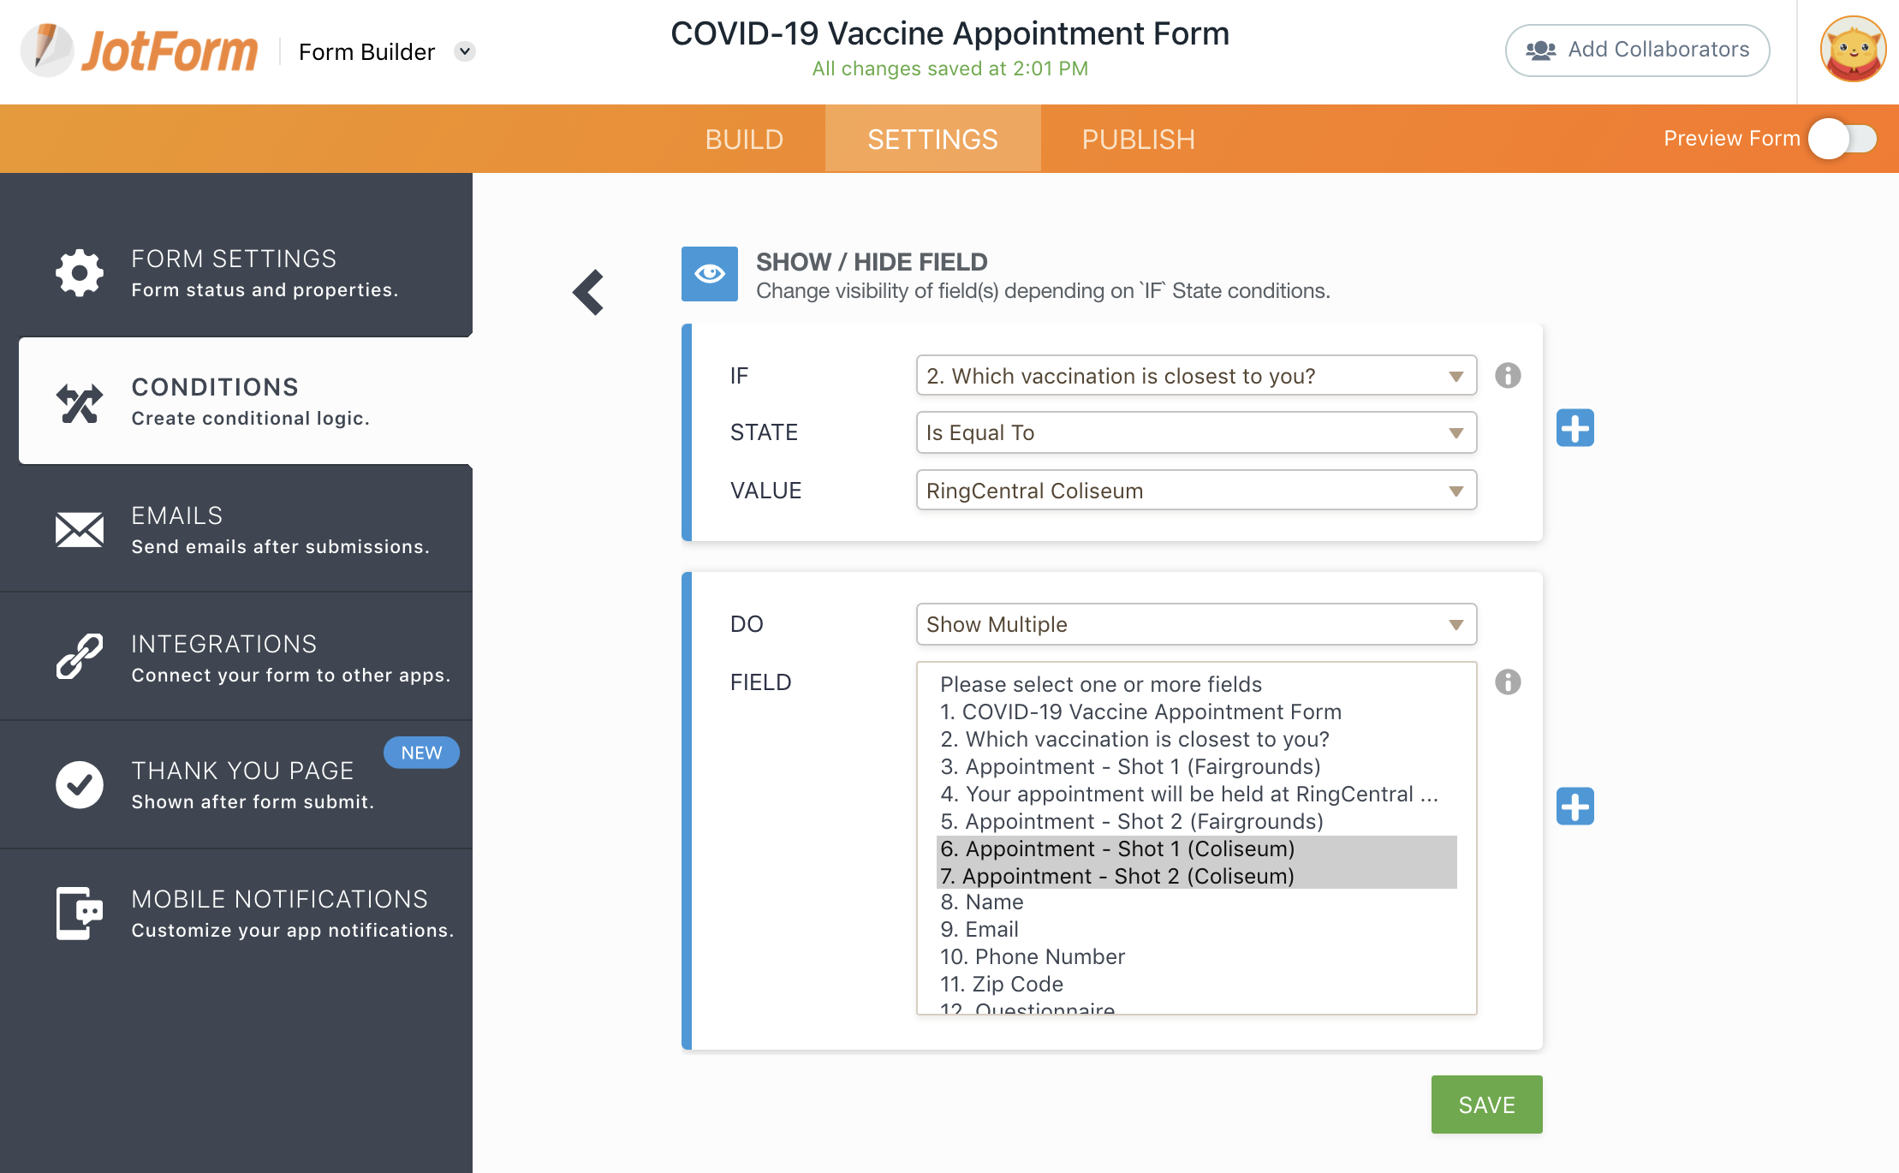Click the back arrow chevron icon
1899x1173 pixels.
(x=588, y=293)
